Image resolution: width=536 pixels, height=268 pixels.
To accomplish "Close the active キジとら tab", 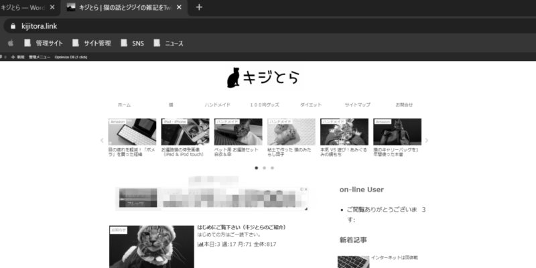I will [179, 7].
